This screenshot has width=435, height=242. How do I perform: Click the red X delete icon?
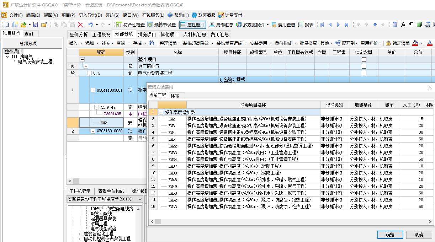point(80,25)
